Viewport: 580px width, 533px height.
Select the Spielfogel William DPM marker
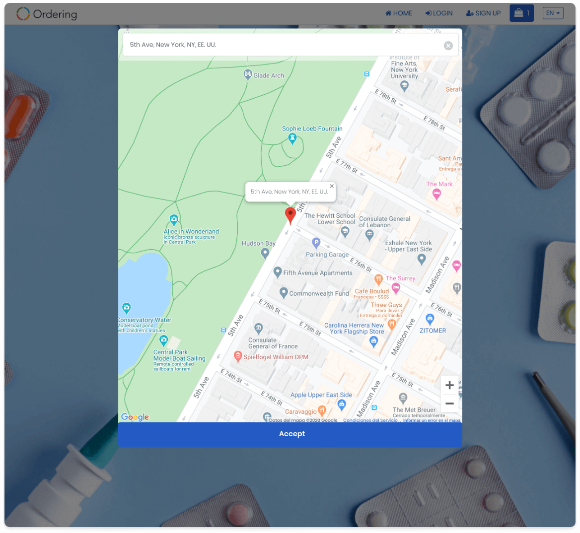238,357
